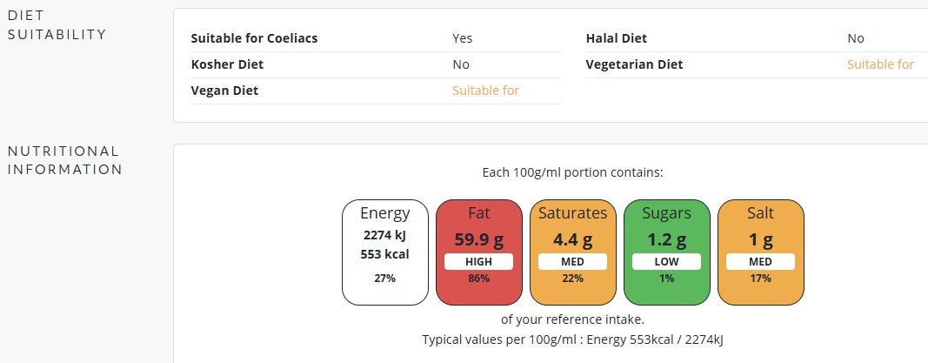The height and width of the screenshot is (363, 928).
Task: Click the HIGH badge under Fat
Action: point(478,262)
